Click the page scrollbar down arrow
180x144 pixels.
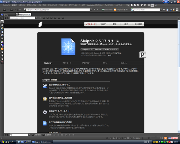coord(179,132)
